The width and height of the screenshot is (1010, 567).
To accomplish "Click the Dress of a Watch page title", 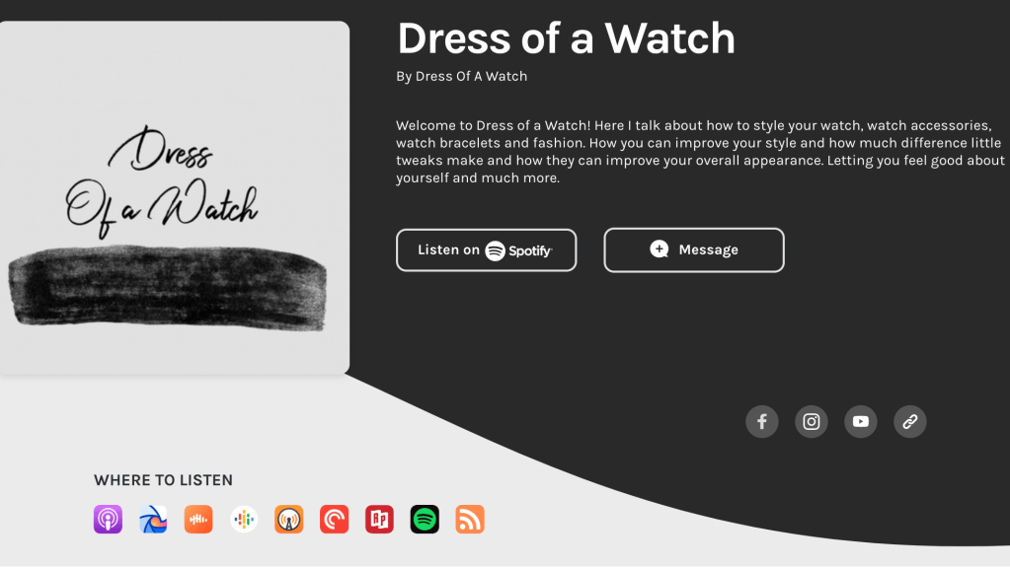I will tap(566, 38).
